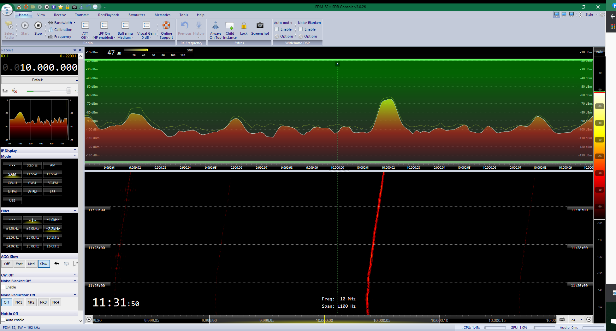The height and width of the screenshot is (331, 616).
Task: Open the Screenshot tool
Action: tap(260, 26)
